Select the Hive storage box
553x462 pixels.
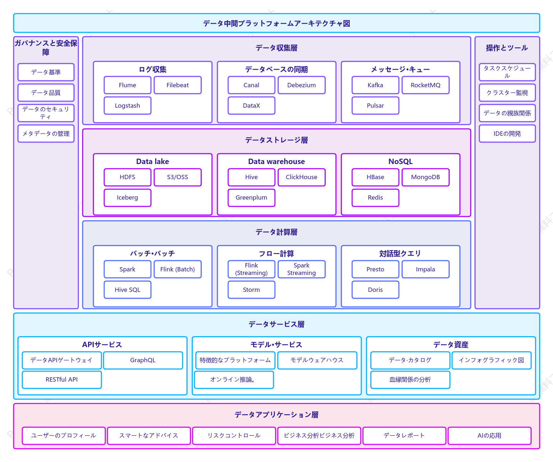click(x=252, y=177)
